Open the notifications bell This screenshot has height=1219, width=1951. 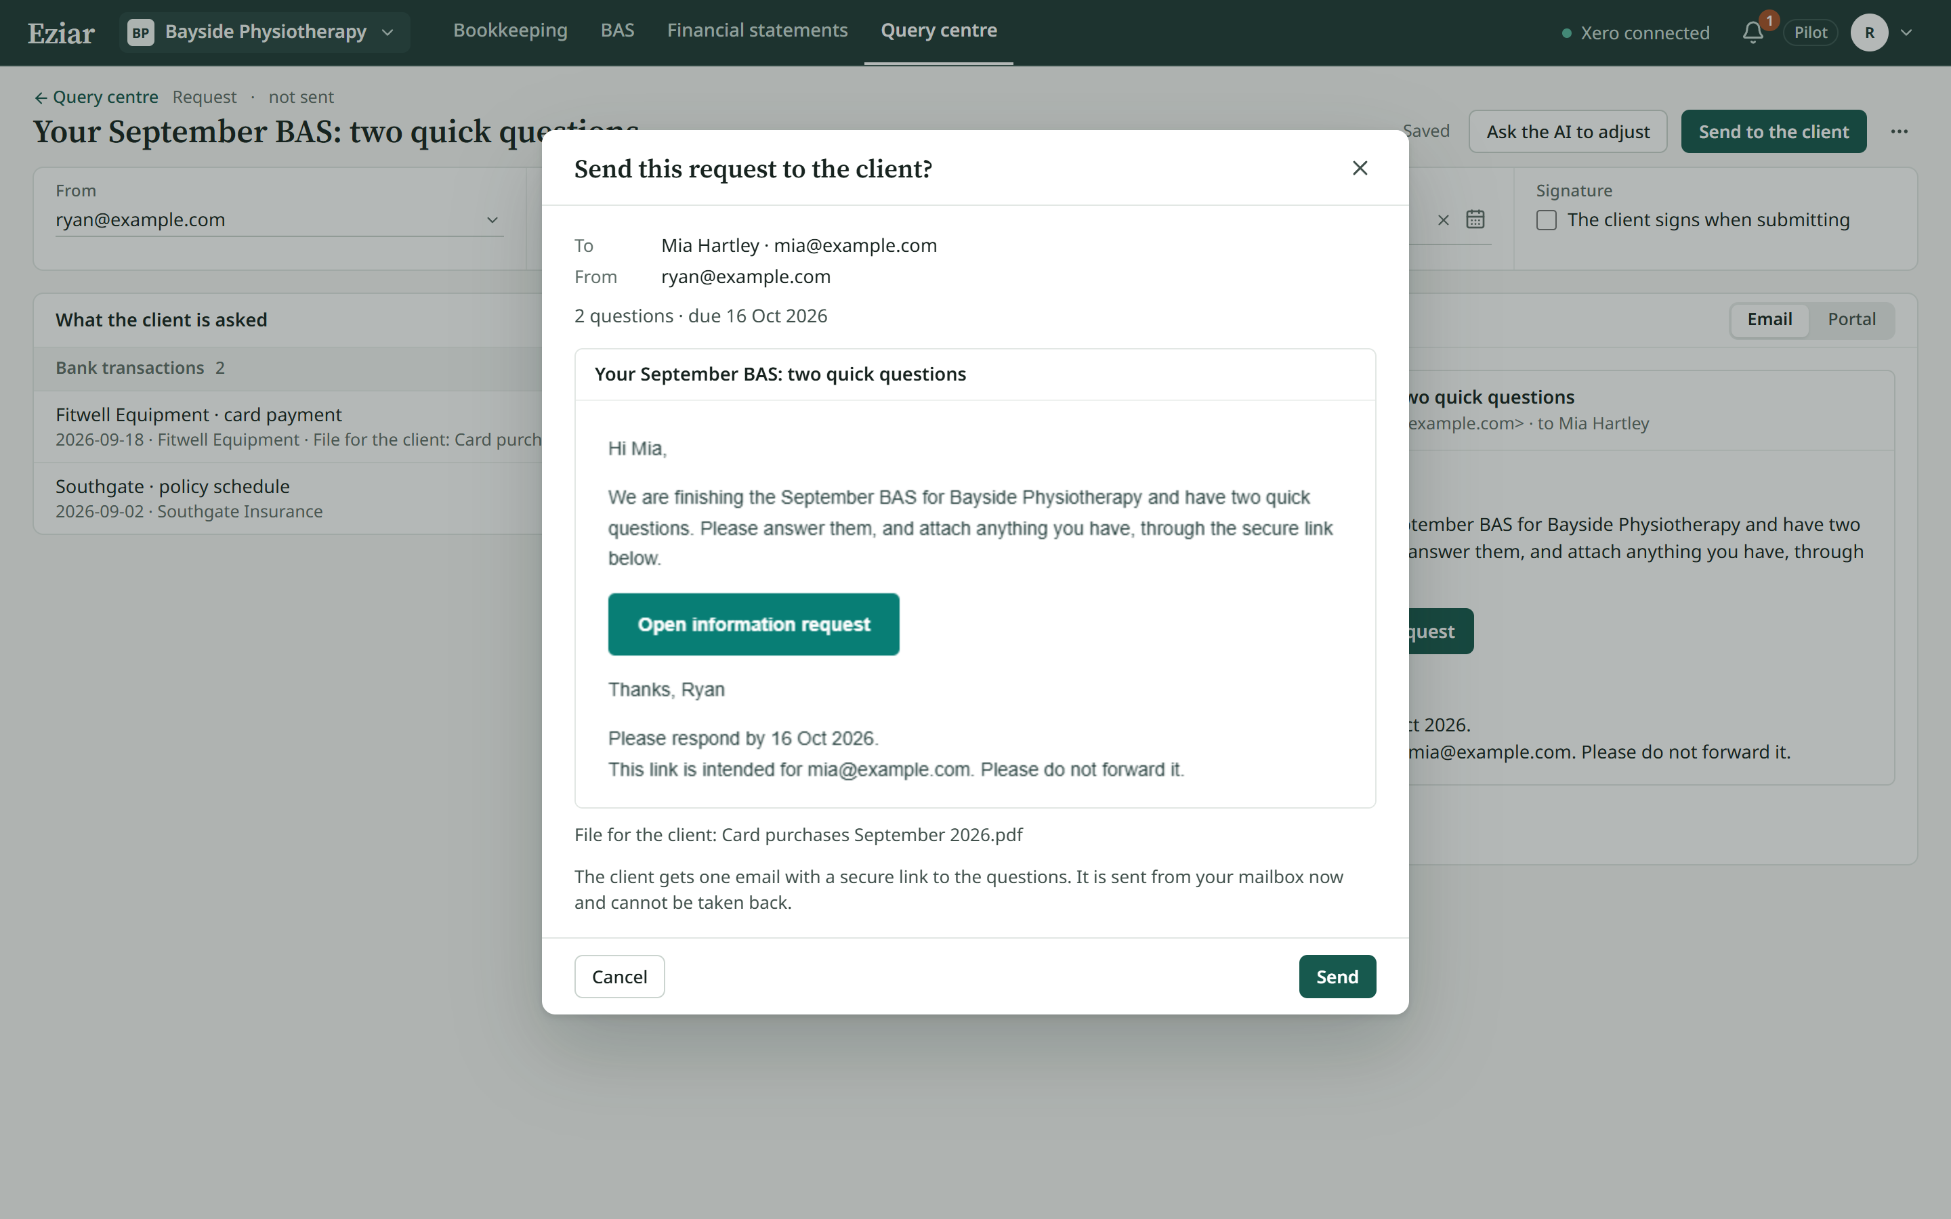(x=1753, y=33)
